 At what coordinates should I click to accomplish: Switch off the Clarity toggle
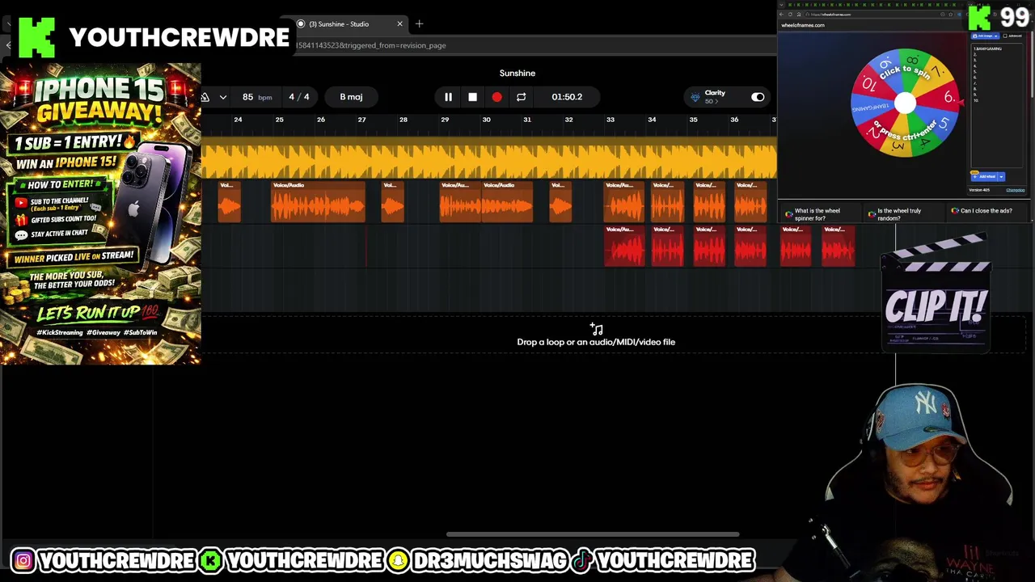758,97
